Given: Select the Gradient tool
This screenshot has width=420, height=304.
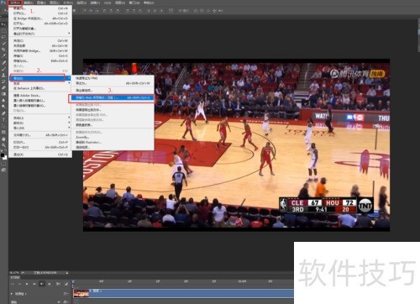Looking at the screenshot, I should click(x=3, y=94).
